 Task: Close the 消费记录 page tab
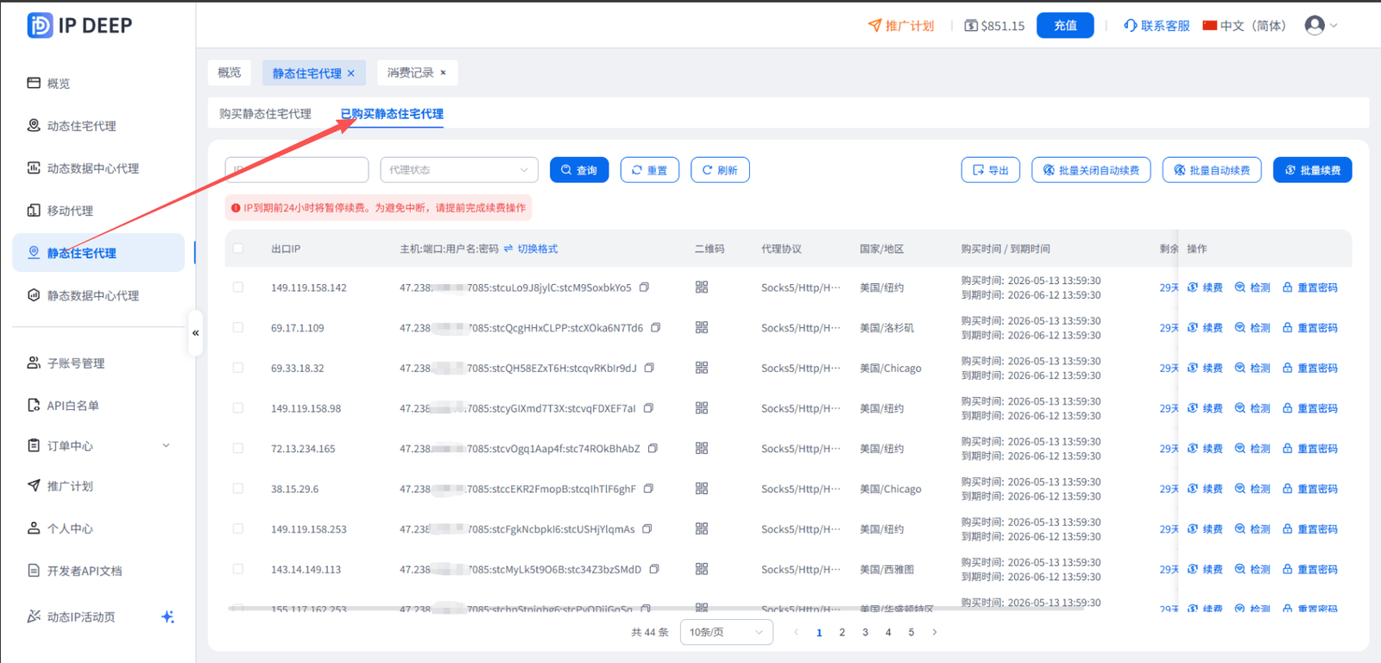(x=444, y=73)
